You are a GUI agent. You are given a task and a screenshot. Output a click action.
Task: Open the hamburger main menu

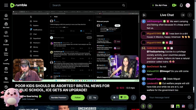pos(6,5)
